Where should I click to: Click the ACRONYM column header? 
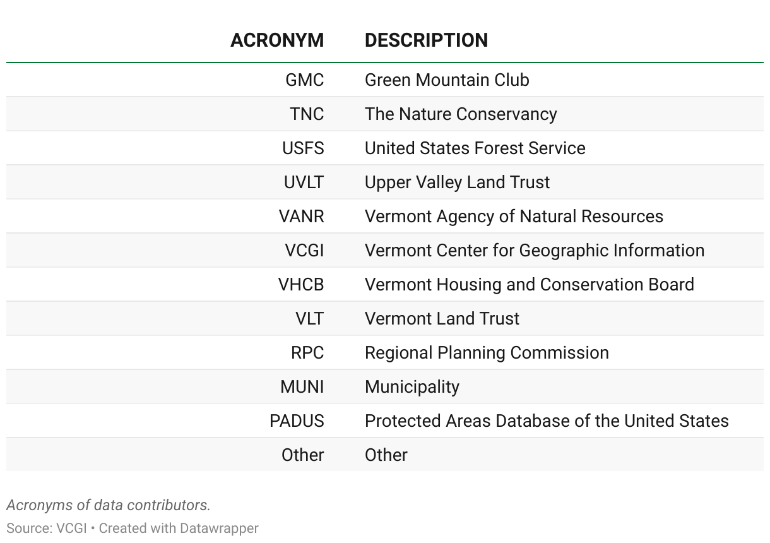pos(277,40)
